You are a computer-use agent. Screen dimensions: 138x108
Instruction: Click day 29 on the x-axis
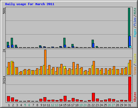[x=121, y=105]
